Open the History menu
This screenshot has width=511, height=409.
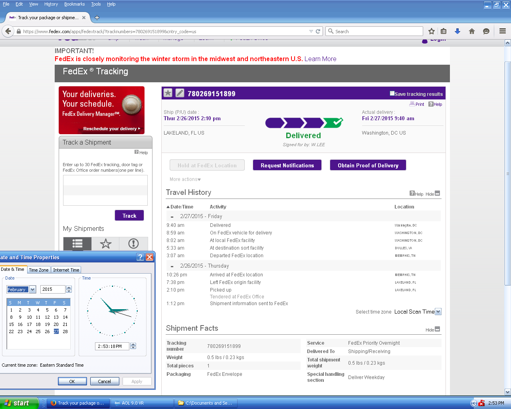coord(51,4)
